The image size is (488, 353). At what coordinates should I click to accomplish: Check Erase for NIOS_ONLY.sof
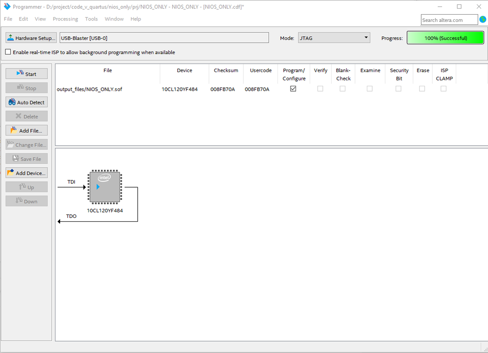(x=422, y=89)
